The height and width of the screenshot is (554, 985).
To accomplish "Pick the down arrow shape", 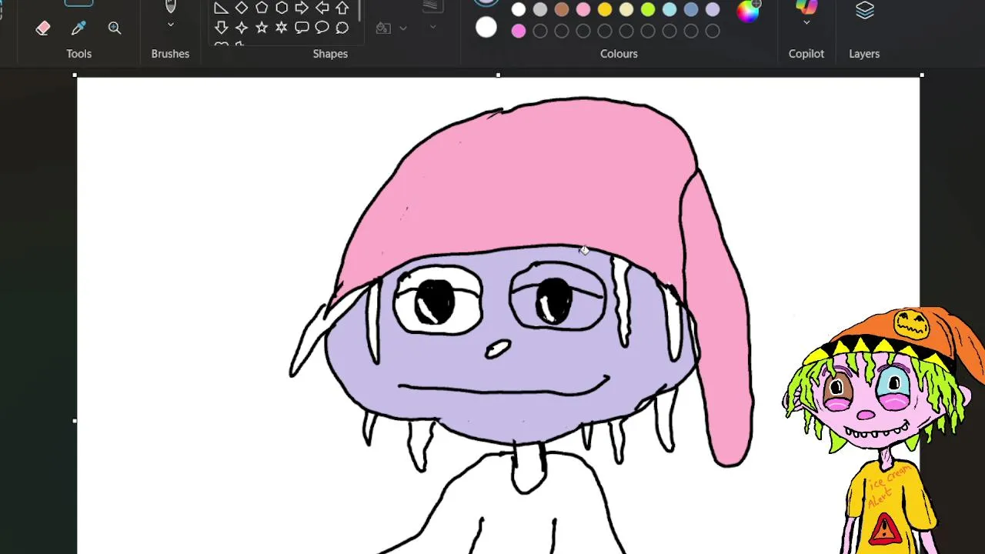I will point(221,28).
